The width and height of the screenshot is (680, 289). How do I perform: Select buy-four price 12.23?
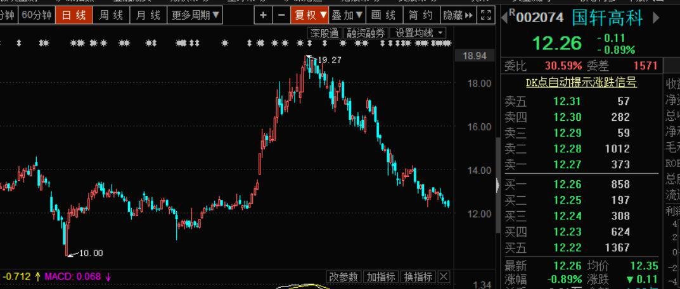pos(567,231)
